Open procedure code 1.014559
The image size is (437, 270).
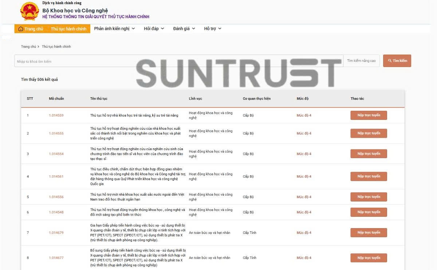click(x=56, y=116)
